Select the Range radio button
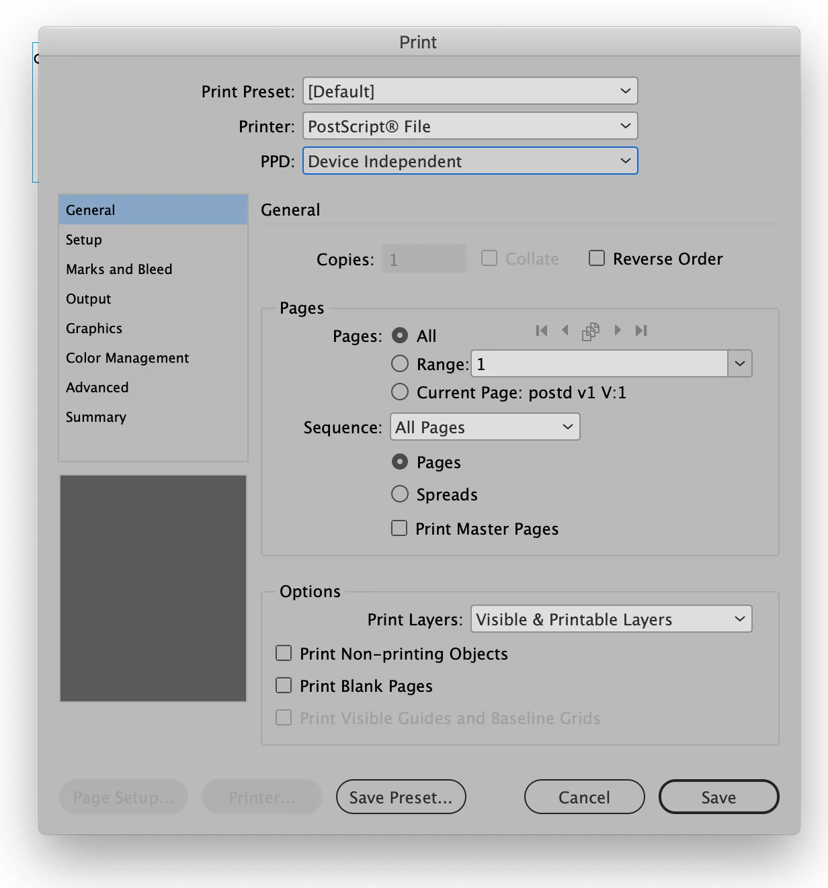The height and width of the screenshot is (888, 828). point(400,363)
